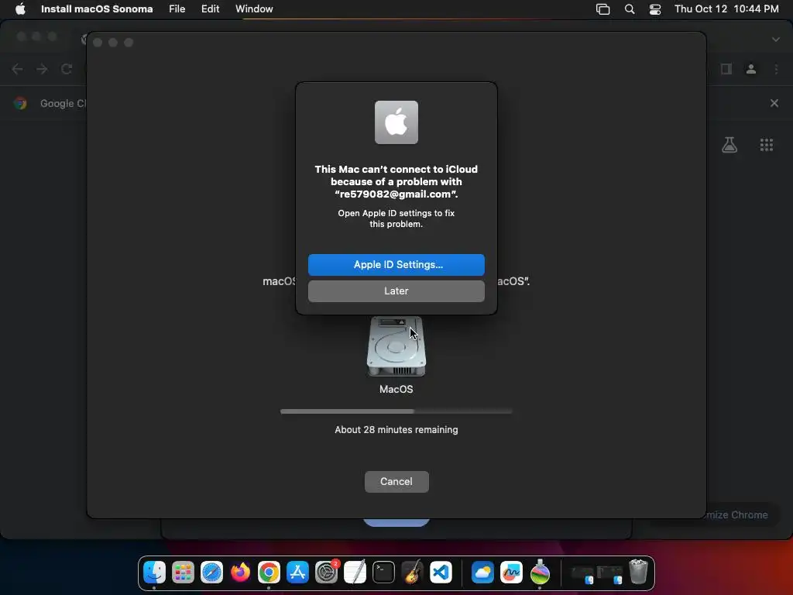Open Finder from the Dock
This screenshot has width=793, height=595.
154,573
